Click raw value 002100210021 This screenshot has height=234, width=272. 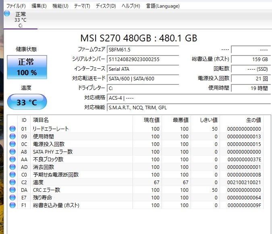pyautogui.click(x=244, y=183)
